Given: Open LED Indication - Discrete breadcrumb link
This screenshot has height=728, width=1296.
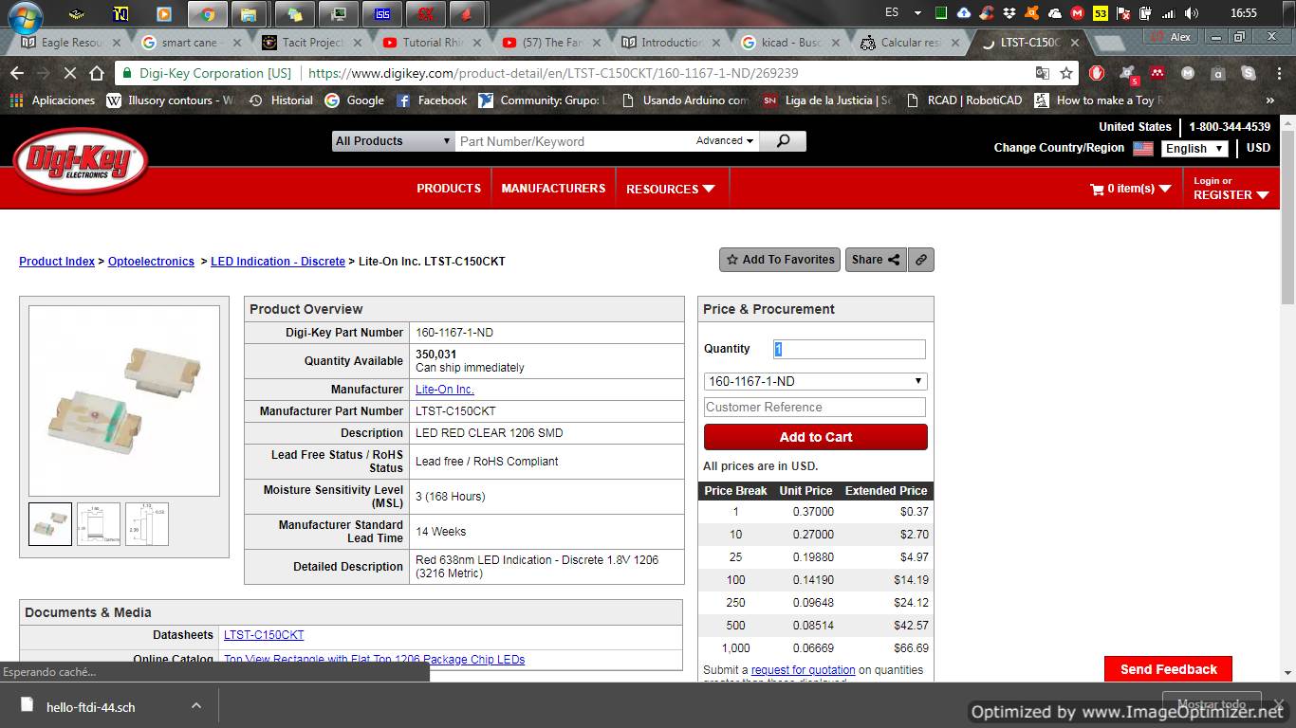Looking at the screenshot, I should (278, 262).
